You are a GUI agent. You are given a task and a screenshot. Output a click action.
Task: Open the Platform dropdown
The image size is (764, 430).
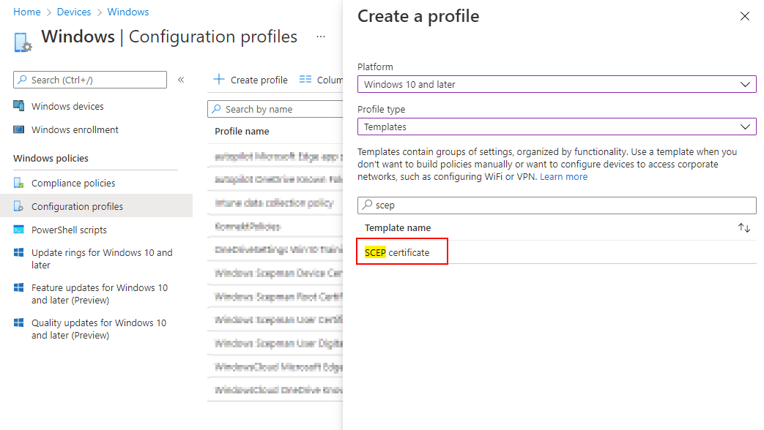coord(557,83)
